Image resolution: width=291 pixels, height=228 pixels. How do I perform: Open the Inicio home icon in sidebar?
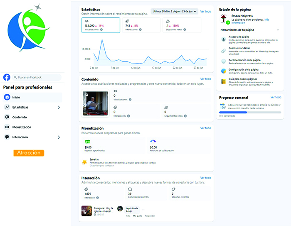(7, 97)
